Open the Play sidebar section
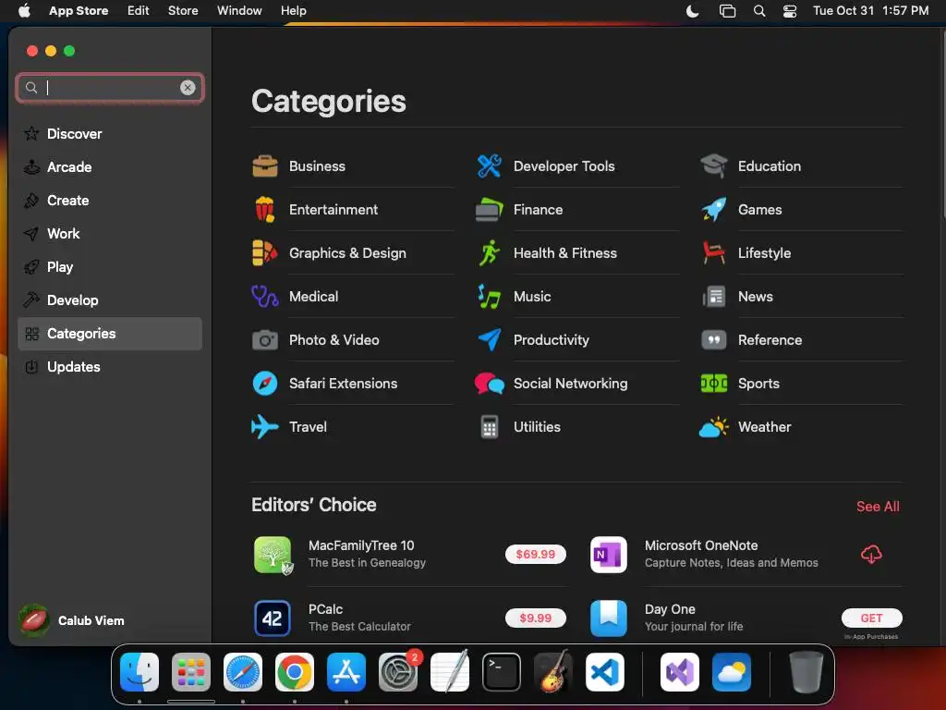This screenshot has height=710, width=946. (110, 266)
